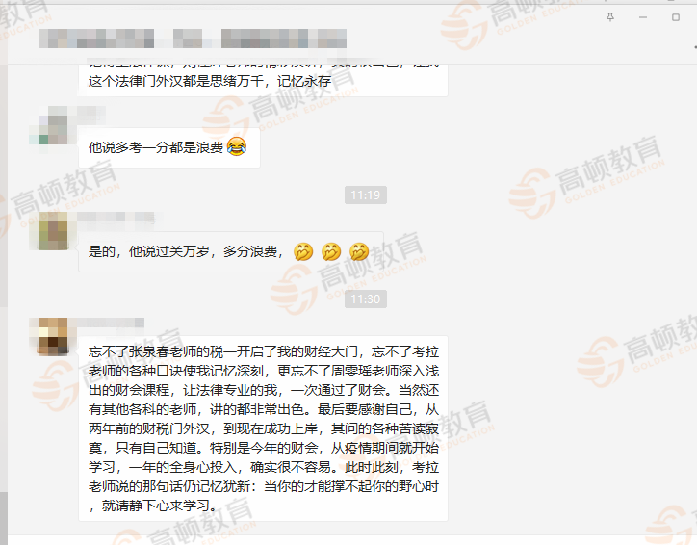Open avatar of sender of 过关万岁 message

pyautogui.click(x=49, y=231)
